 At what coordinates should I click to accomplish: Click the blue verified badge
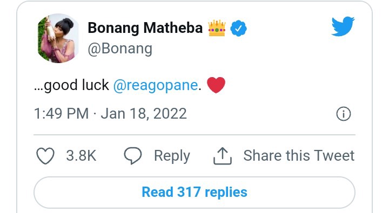click(238, 29)
